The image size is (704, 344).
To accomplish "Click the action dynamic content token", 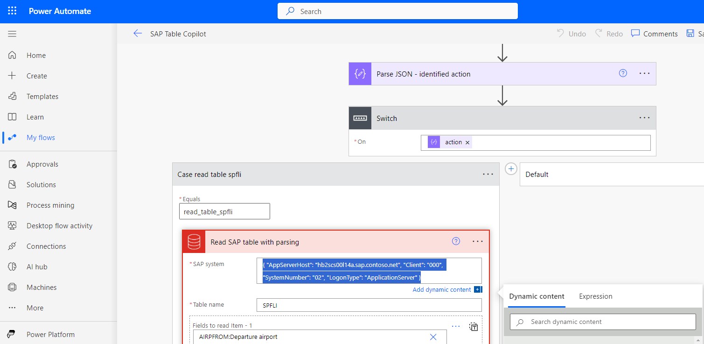I will (449, 142).
